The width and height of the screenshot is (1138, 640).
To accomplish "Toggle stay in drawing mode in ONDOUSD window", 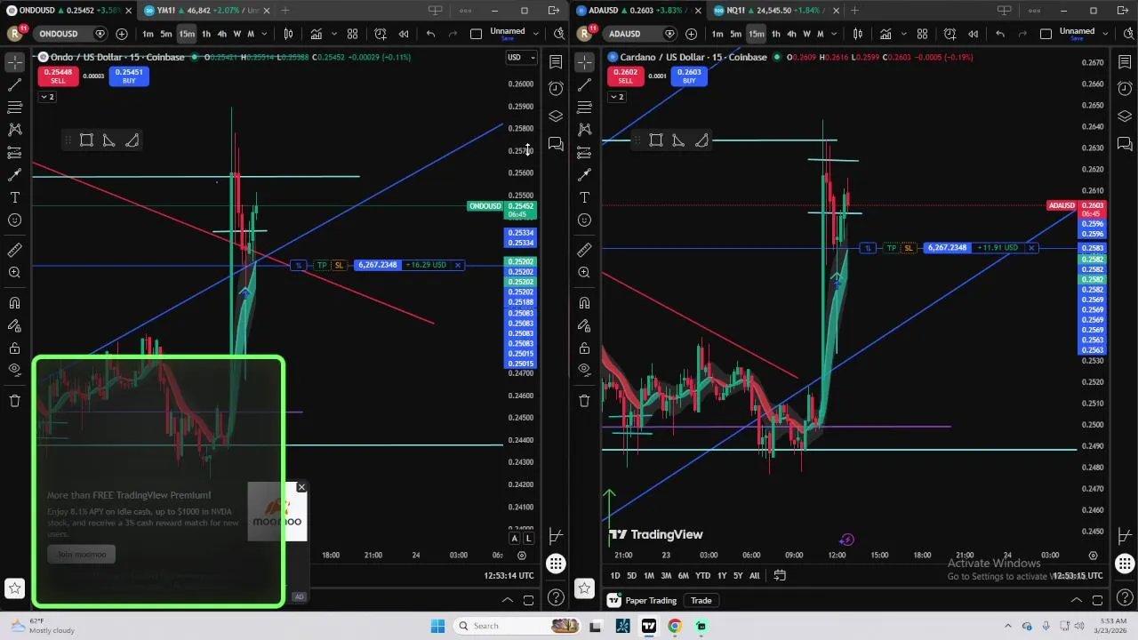I will [x=14, y=325].
